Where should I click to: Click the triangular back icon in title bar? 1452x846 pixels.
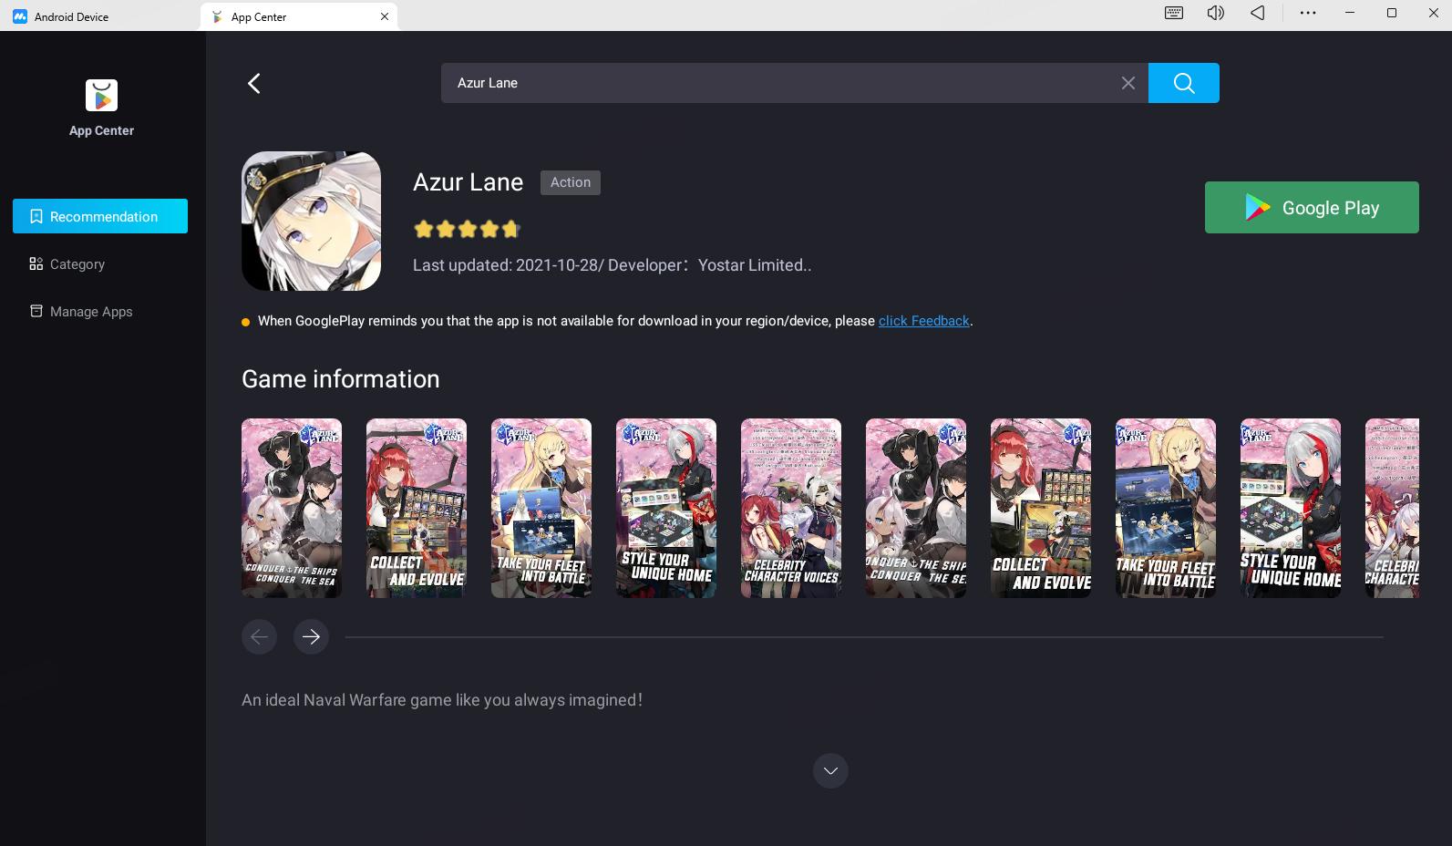1257,13
